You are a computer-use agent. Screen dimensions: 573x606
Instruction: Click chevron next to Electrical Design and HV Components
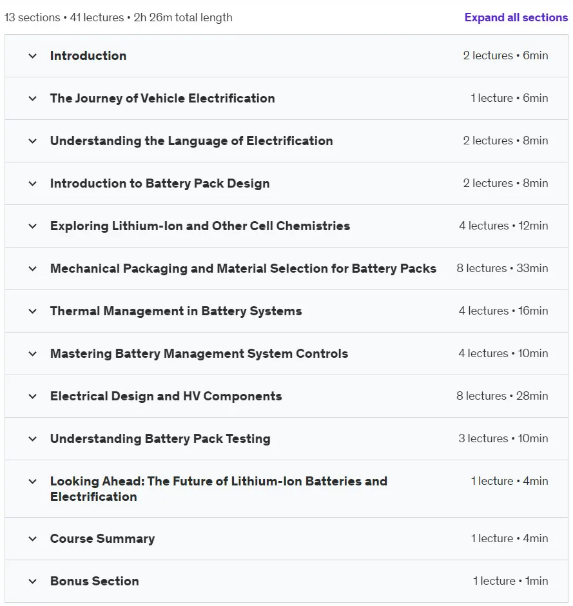(33, 396)
